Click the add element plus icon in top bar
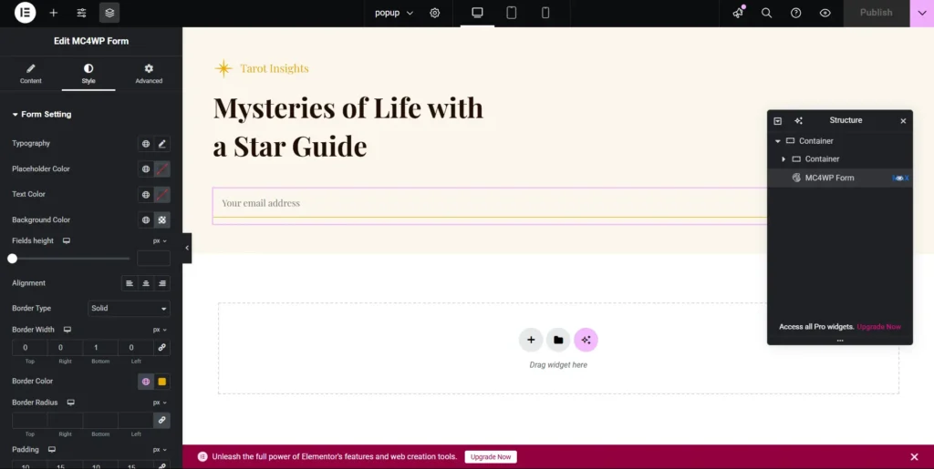934x469 pixels. tap(54, 13)
